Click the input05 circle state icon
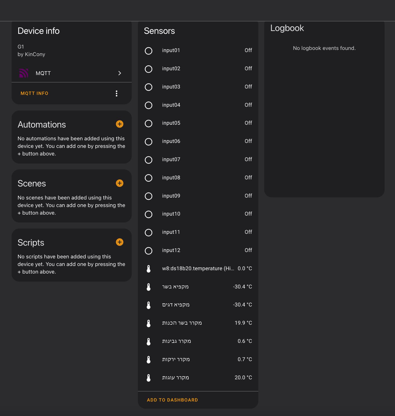The image size is (395, 416). click(x=149, y=123)
